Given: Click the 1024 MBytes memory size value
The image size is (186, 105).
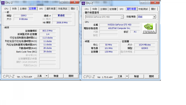Looking at the screenshot, I should 145,45.
